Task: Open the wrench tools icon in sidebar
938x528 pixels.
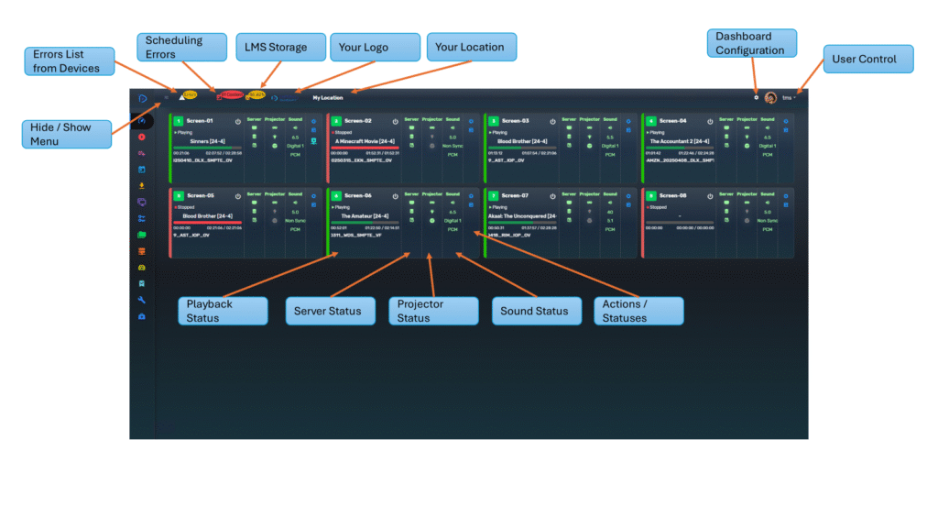Action: click(x=142, y=300)
